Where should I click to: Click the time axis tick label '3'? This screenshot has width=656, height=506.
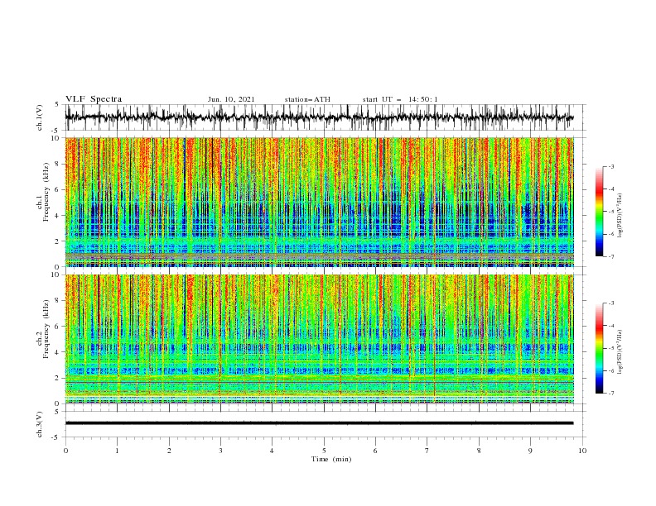click(x=220, y=451)
